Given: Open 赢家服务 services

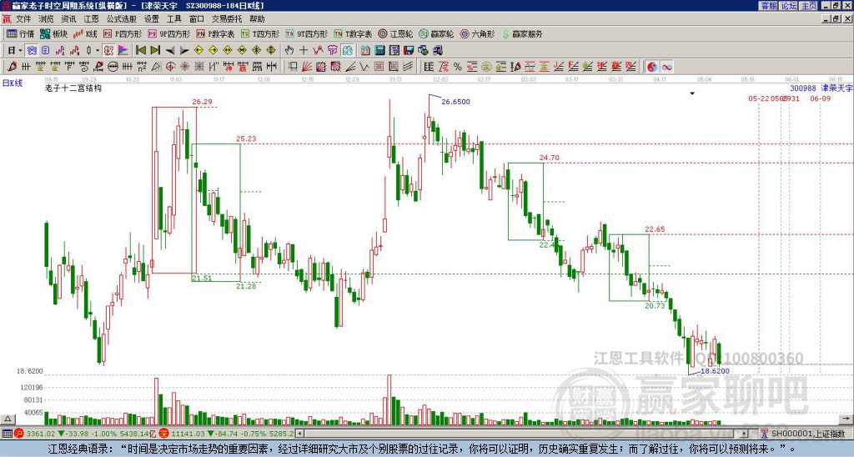Looking at the screenshot, I should (522, 33).
